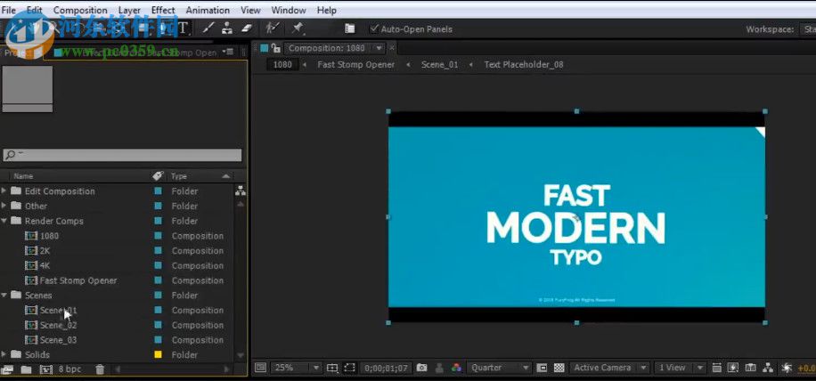Delete selected item with trash icon
This screenshot has width=816, height=381.
100,369
